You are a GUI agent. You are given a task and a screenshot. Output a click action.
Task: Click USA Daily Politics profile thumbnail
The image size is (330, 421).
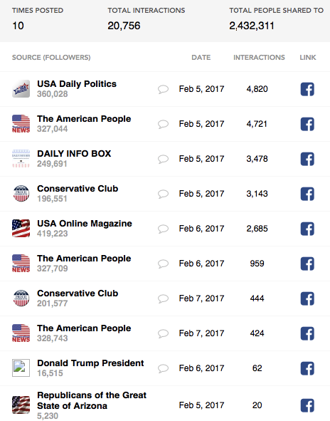21,89
